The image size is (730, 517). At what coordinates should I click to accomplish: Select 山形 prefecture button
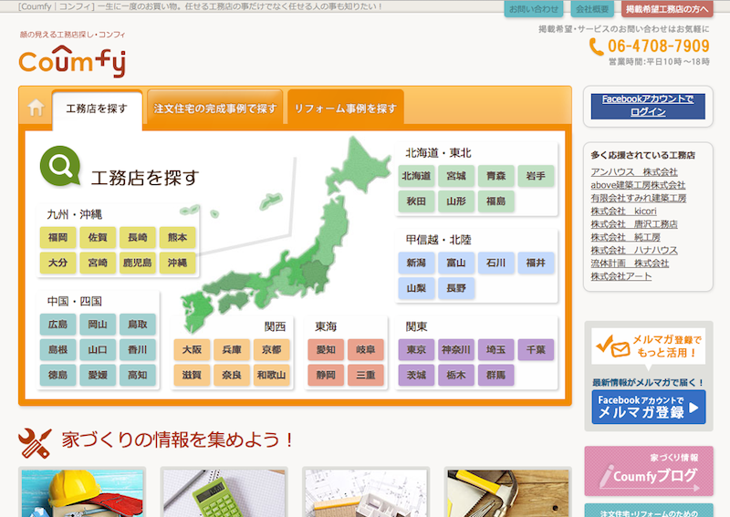[456, 201]
